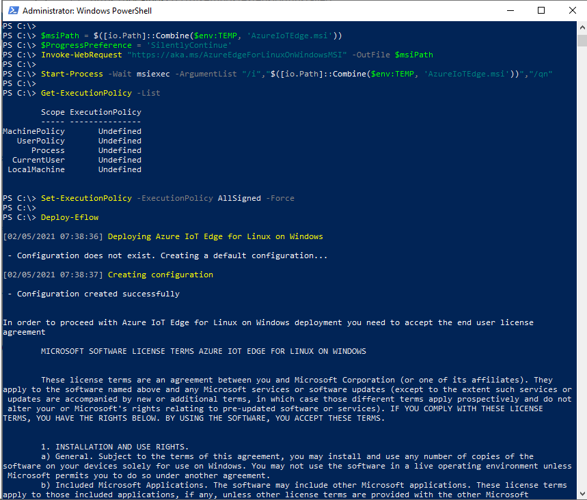Click the Set-ExecutionPolicy command
The width and height of the screenshot is (587, 500).
pyautogui.click(x=86, y=198)
